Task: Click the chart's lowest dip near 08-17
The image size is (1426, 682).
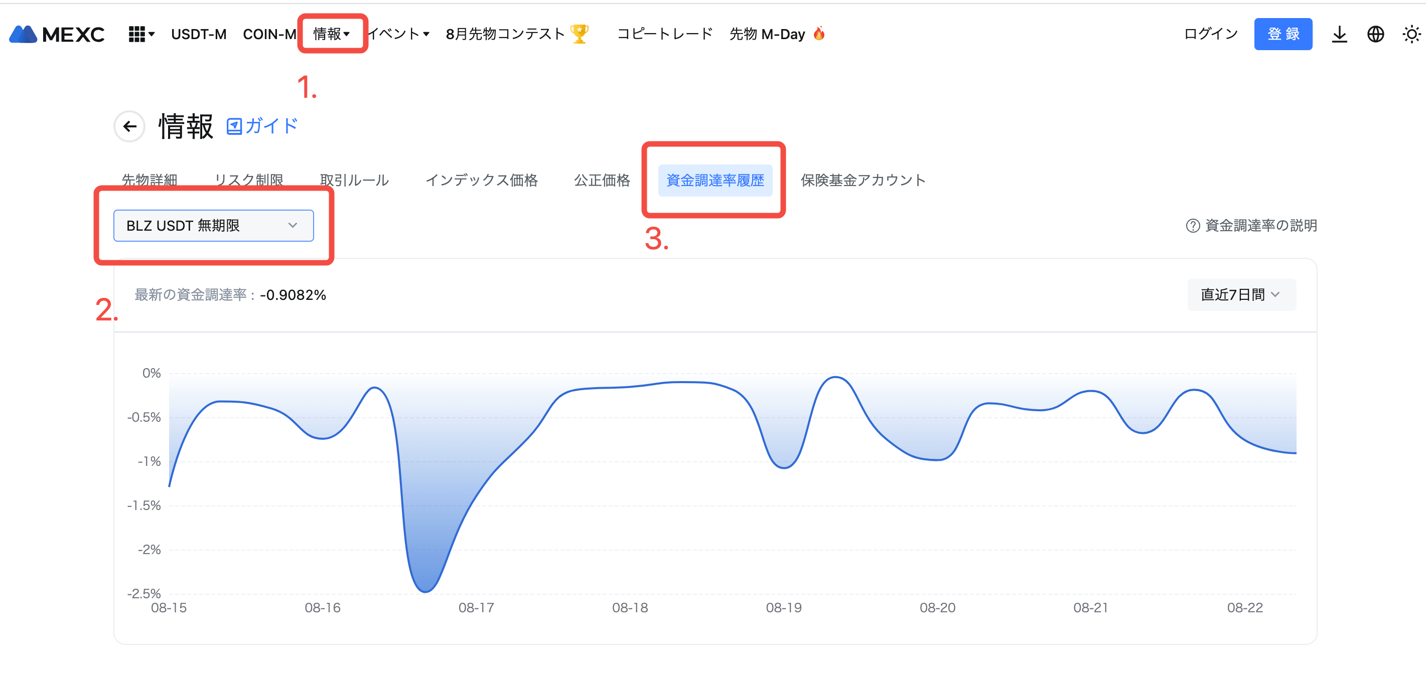Action: click(424, 591)
